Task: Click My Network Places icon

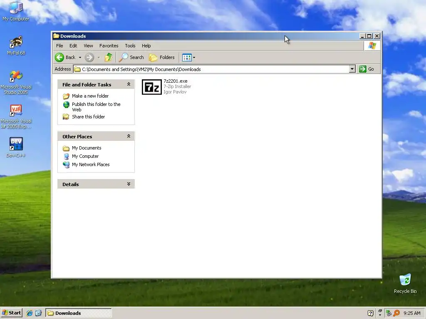Action: (66, 164)
